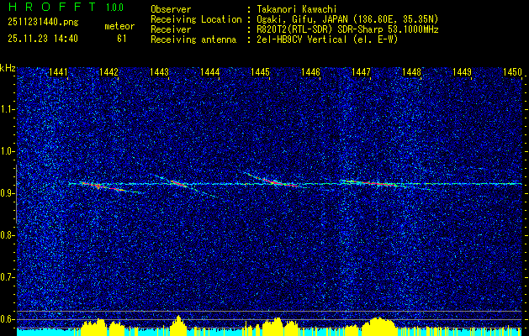The image size is (529, 336).
Task: Click the date stamp 25.11.23 14:40
Action: (x=43, y=39)
